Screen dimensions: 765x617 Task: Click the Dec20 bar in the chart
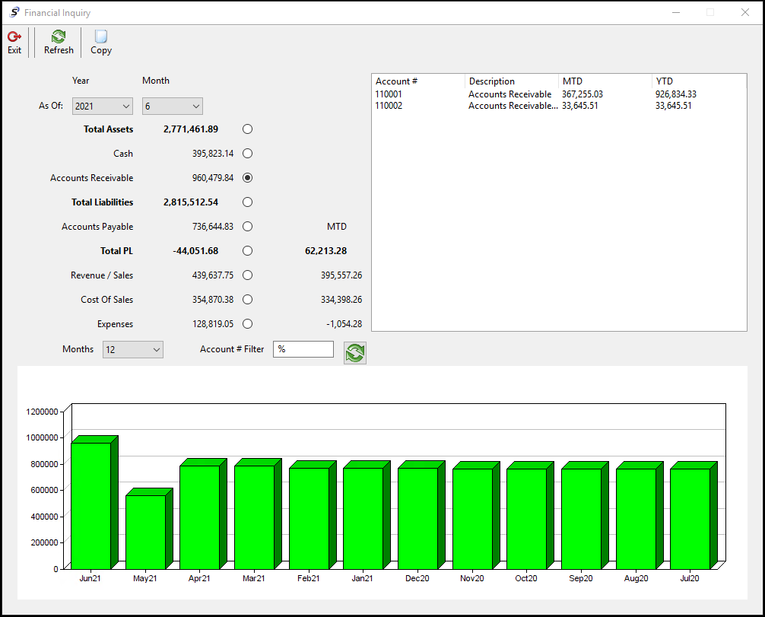(418, 518)
